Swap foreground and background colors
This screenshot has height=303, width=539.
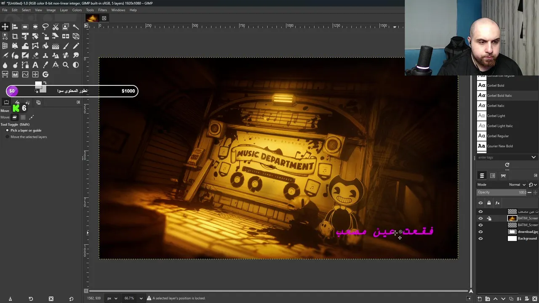pos(45,83)
